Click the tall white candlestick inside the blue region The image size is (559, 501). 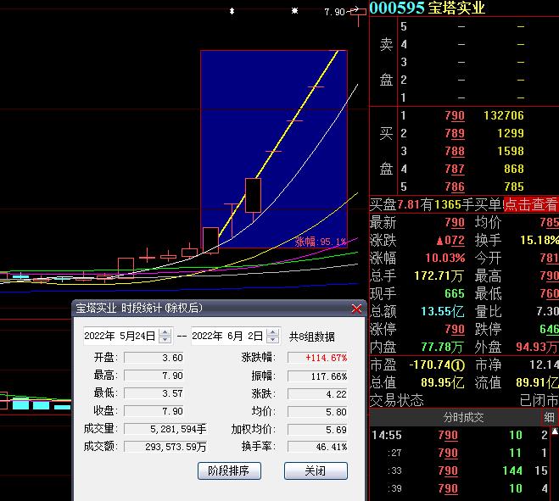point(253,195)
